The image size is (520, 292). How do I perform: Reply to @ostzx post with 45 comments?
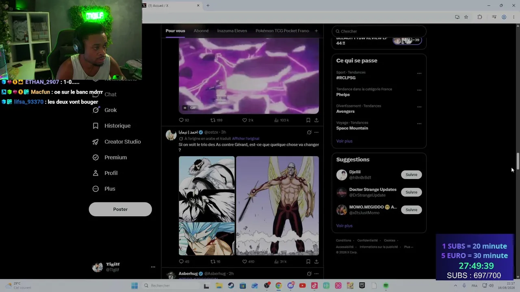click(184, 262)
